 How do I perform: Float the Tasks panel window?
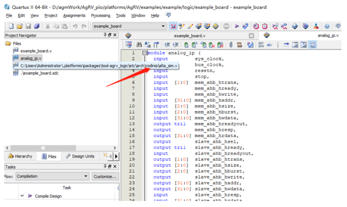pos(110,166)
